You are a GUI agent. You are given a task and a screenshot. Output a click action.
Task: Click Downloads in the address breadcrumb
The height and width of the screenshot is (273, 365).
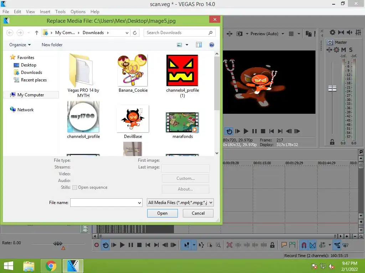[93, 33]
